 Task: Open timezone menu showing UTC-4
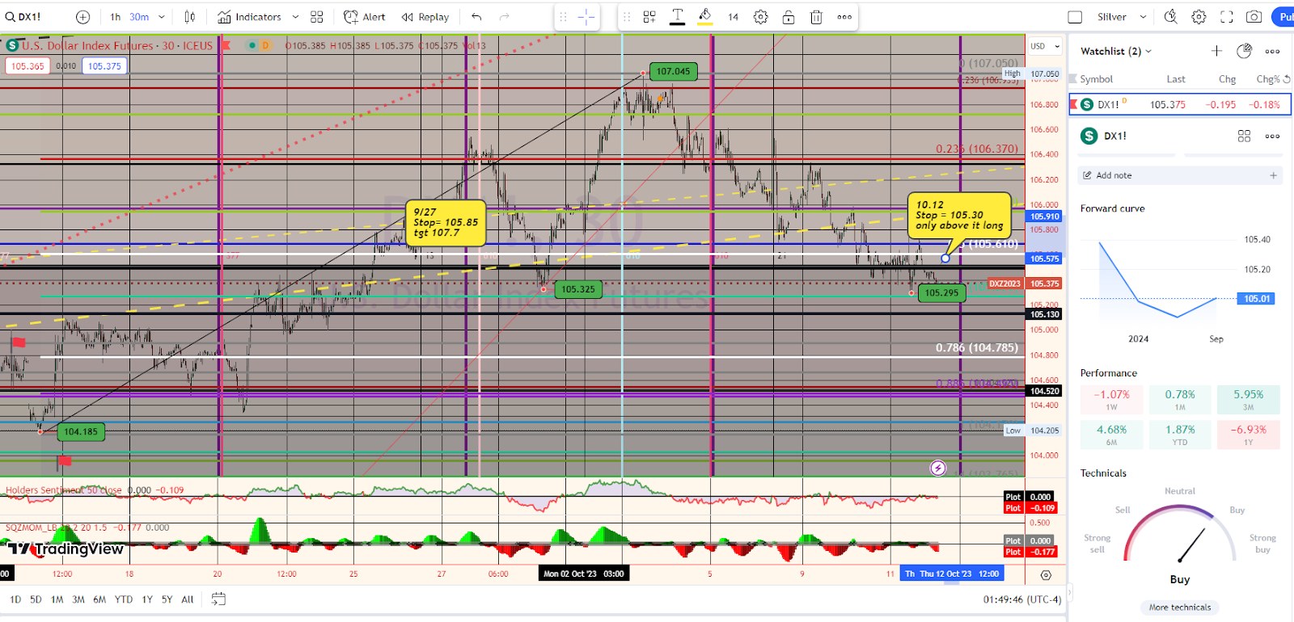tap(1022, 599)
